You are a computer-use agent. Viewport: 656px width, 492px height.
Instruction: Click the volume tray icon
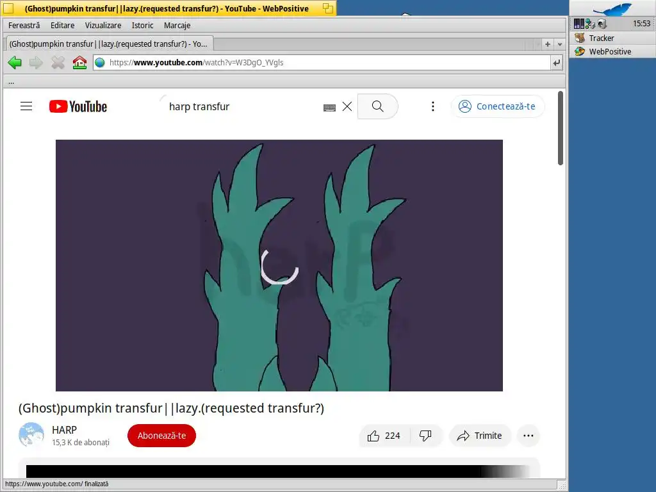click(x=602, y=24)
